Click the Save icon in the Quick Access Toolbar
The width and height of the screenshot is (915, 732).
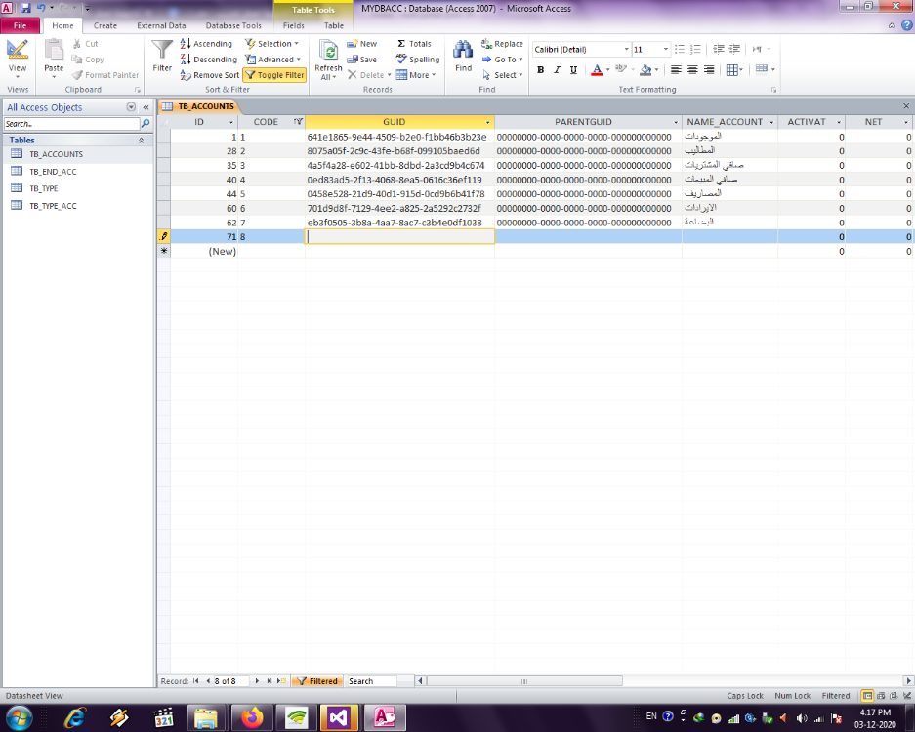click(x=25, y=8)
